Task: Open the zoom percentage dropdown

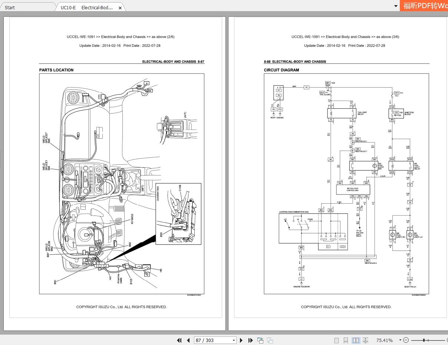Action: coord(401,340)
